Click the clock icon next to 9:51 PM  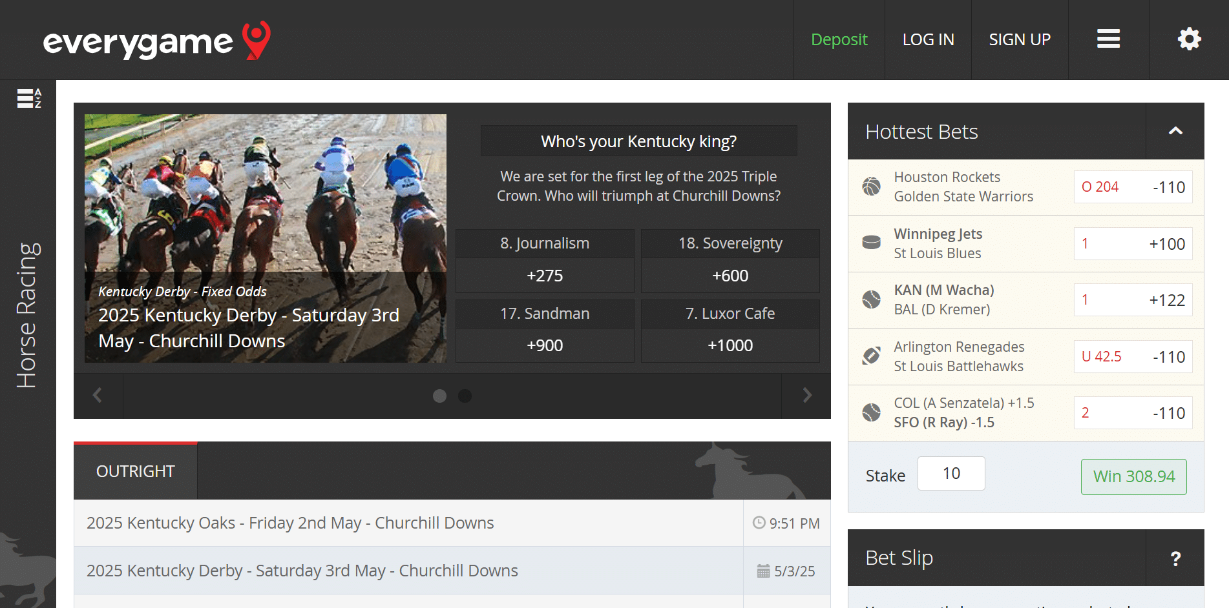[759, 523]
